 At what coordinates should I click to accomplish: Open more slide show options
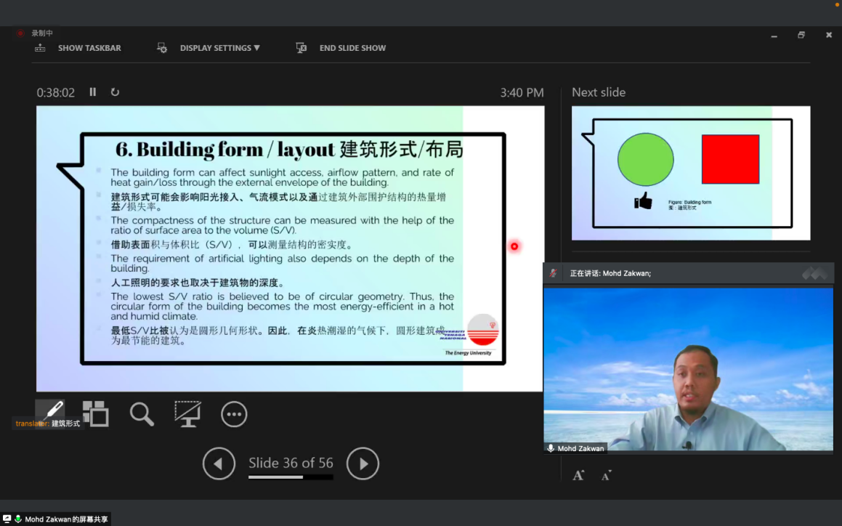(x=234, y=413)
